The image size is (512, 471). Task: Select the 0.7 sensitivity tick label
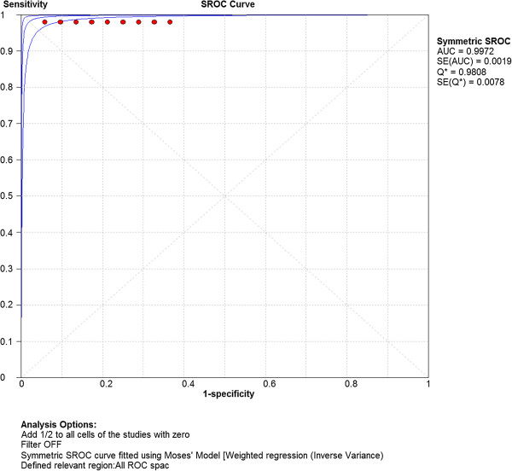(6, 124)
